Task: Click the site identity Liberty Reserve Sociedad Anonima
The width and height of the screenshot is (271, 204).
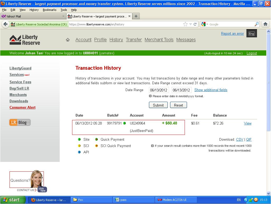Action: pos(39,24)
